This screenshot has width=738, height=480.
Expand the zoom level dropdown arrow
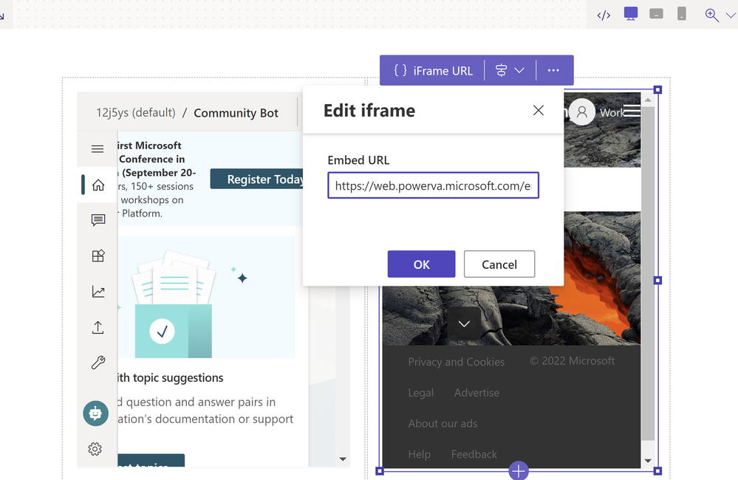pos(731,15)
